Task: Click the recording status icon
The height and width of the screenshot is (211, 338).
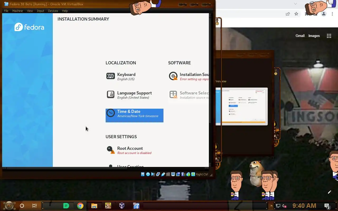Action: coord(178,174)
